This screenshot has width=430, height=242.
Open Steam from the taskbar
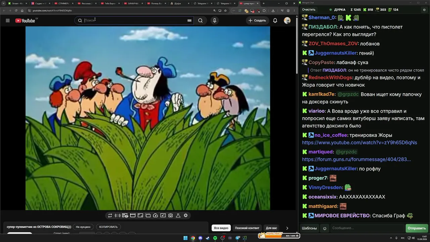point(208,238)
